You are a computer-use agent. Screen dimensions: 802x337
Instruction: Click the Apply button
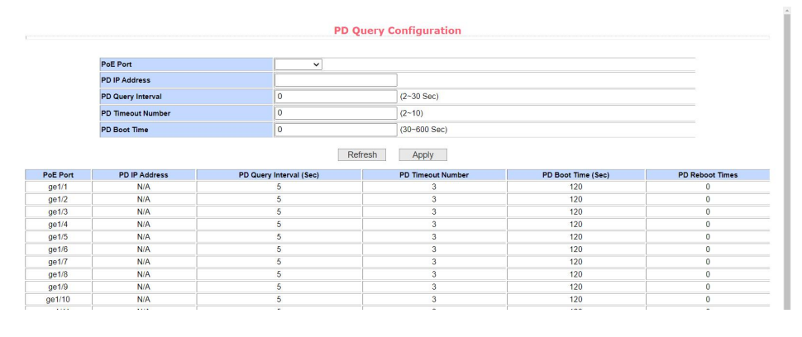click(423, 154)
